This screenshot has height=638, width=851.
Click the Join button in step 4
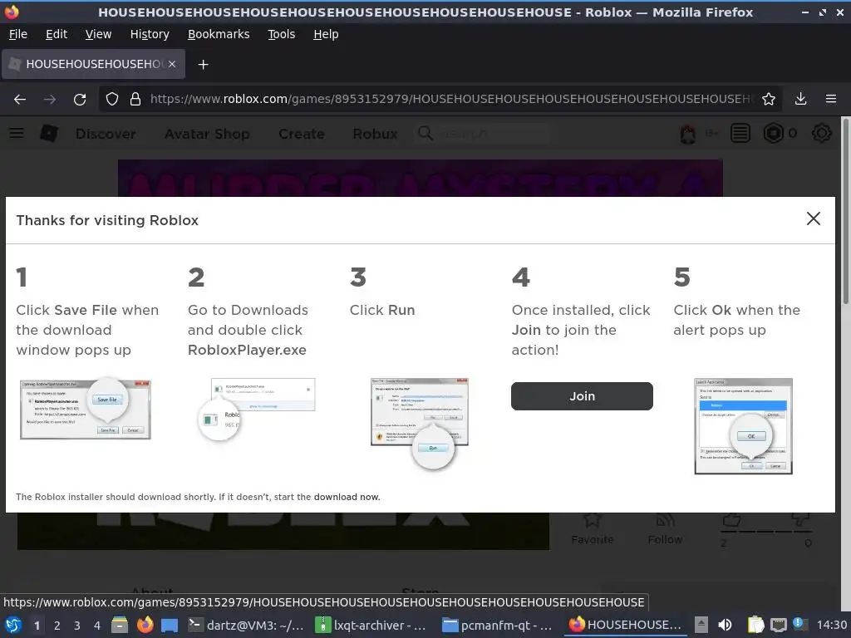[x=582, y=396]
